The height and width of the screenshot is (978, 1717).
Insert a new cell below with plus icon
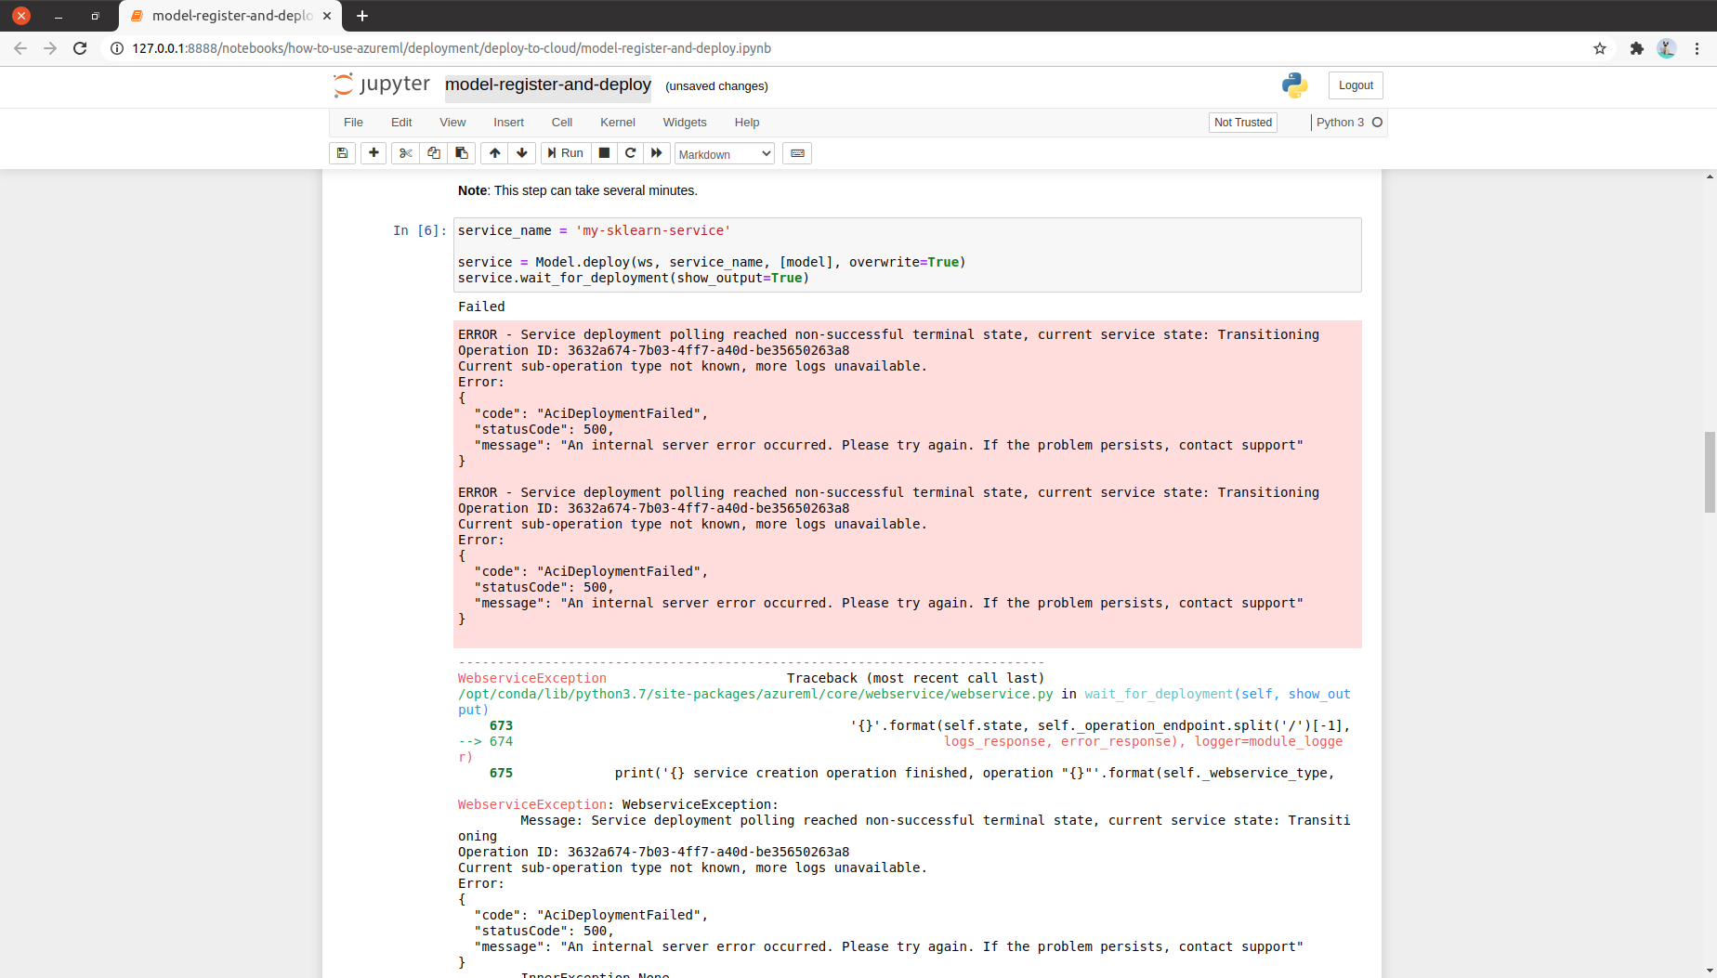[x=373, y=153]
